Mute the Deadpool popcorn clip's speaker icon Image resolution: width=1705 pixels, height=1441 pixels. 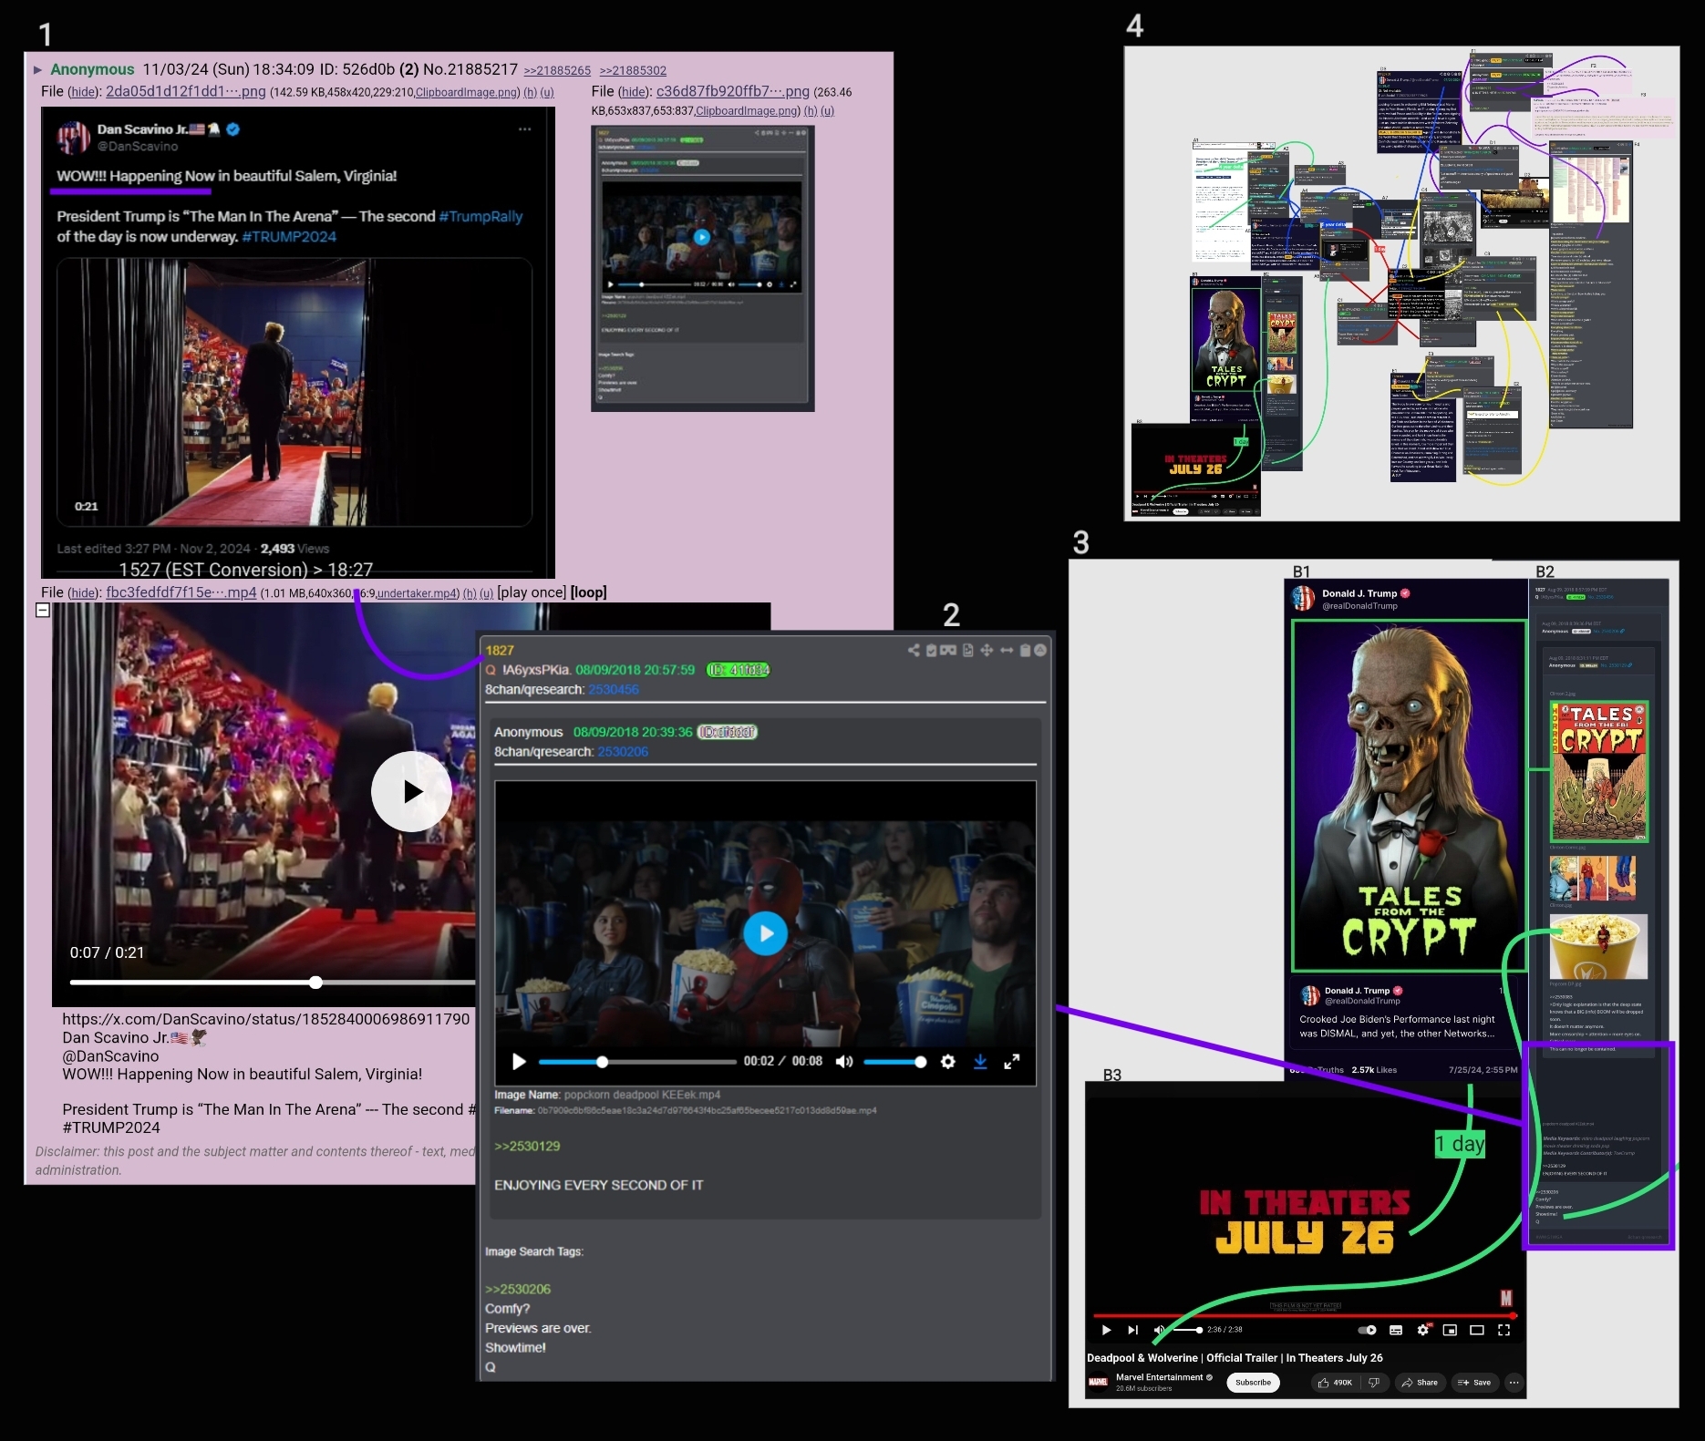point(844,1061)
